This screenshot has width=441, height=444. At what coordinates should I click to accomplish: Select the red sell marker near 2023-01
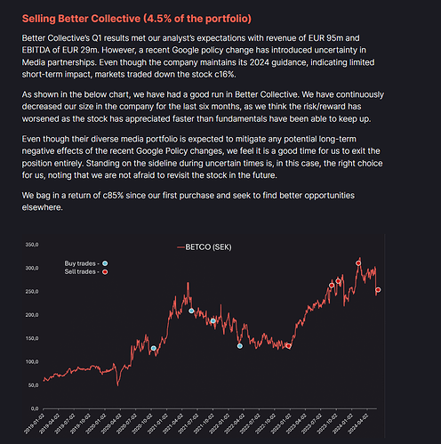click(x=288, y=346)
